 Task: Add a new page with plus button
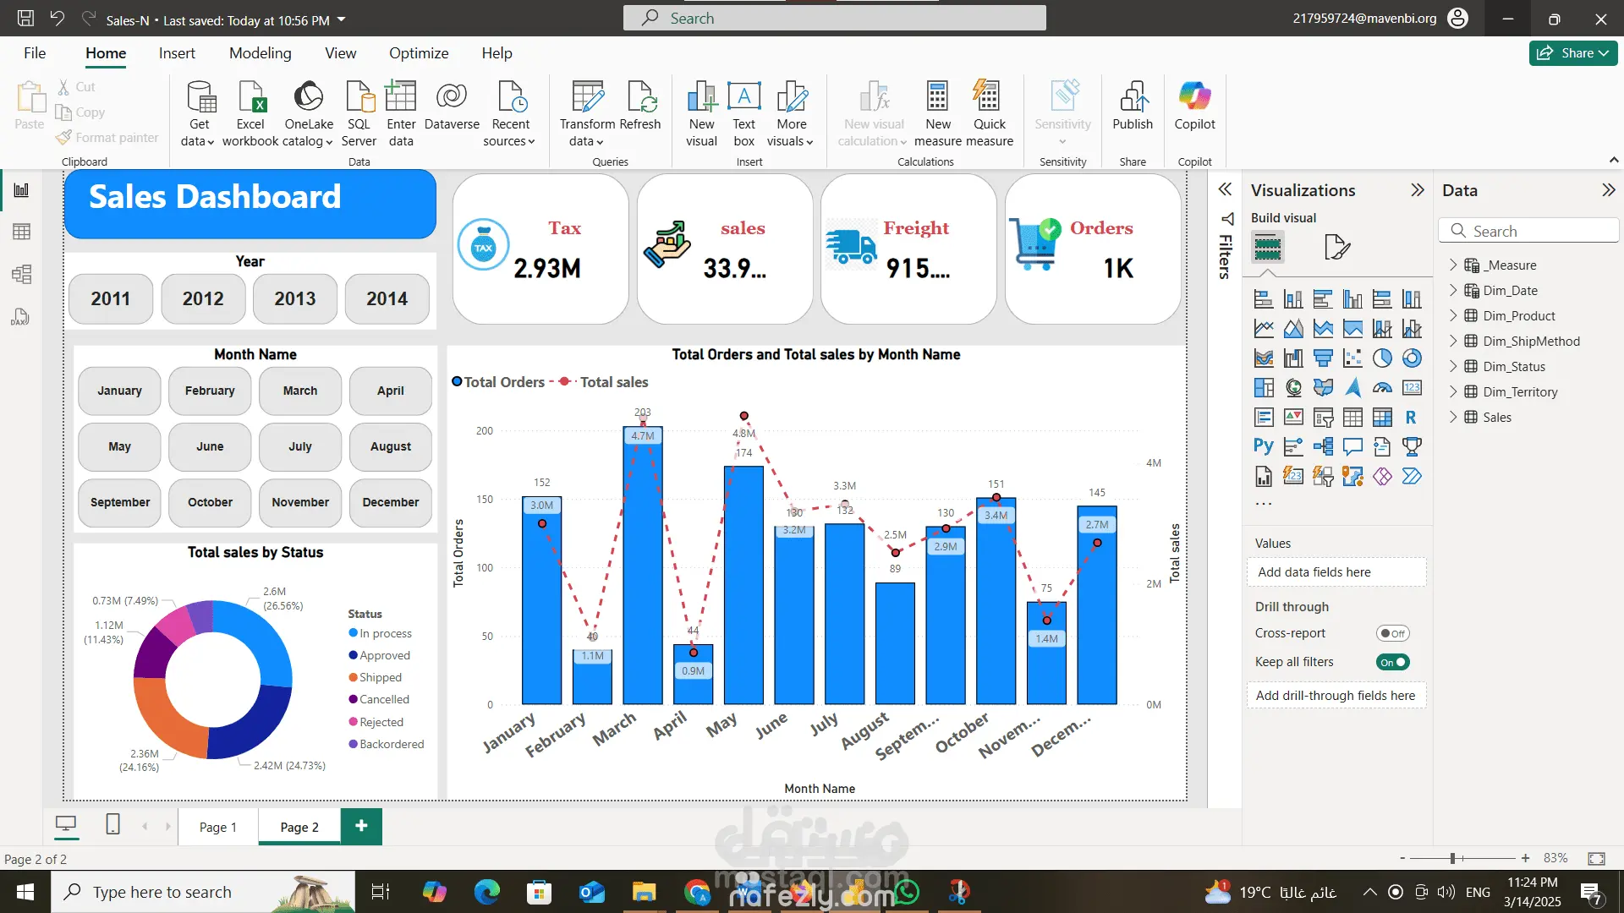(361, 826)
